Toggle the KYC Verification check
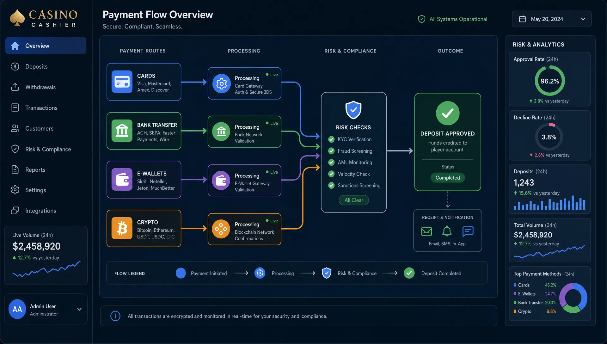The width and height of the screenshot is (607, 344). [x=331, y=139]
